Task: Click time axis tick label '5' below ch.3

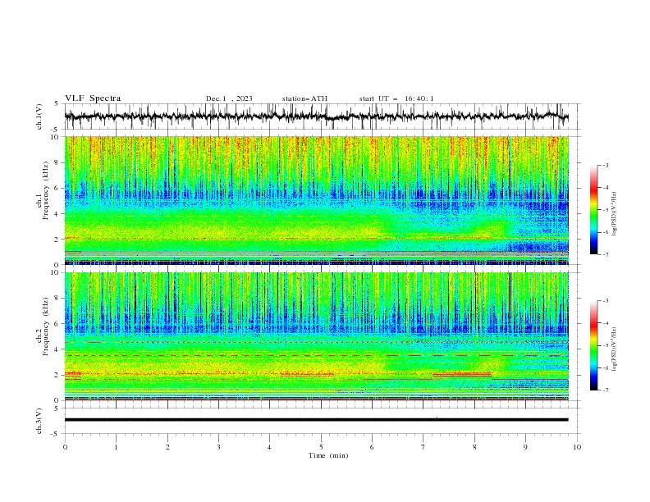Action: (321, 447)
